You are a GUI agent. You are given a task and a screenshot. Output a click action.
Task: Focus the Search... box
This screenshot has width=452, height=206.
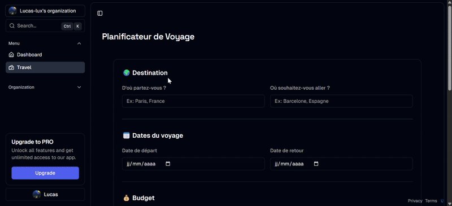click(x=45, y=26)
